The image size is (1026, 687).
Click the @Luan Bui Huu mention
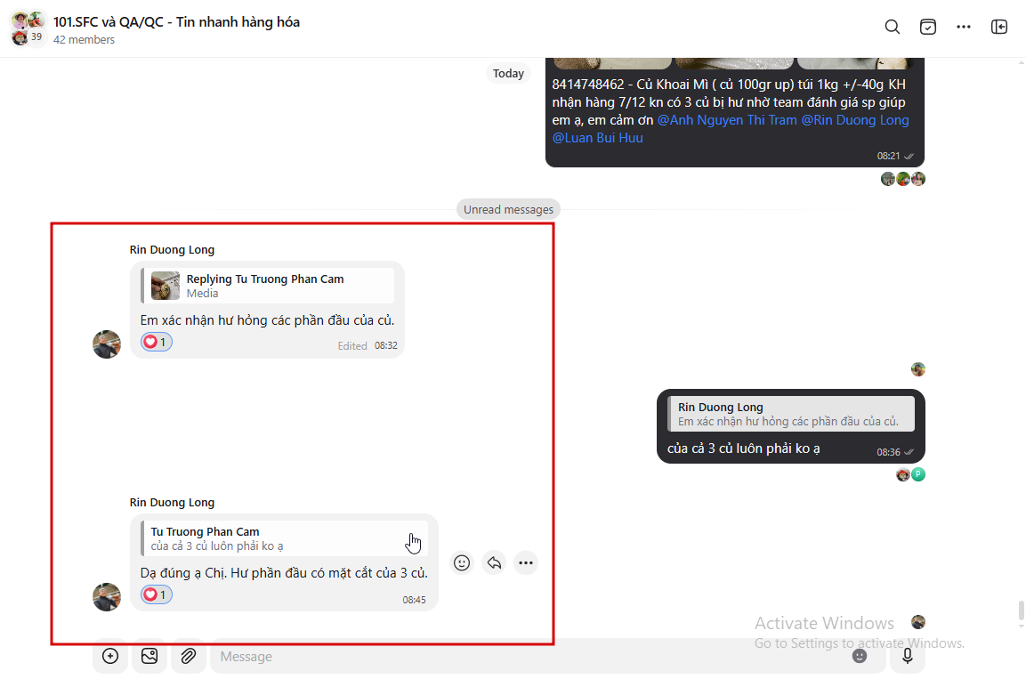597,138
